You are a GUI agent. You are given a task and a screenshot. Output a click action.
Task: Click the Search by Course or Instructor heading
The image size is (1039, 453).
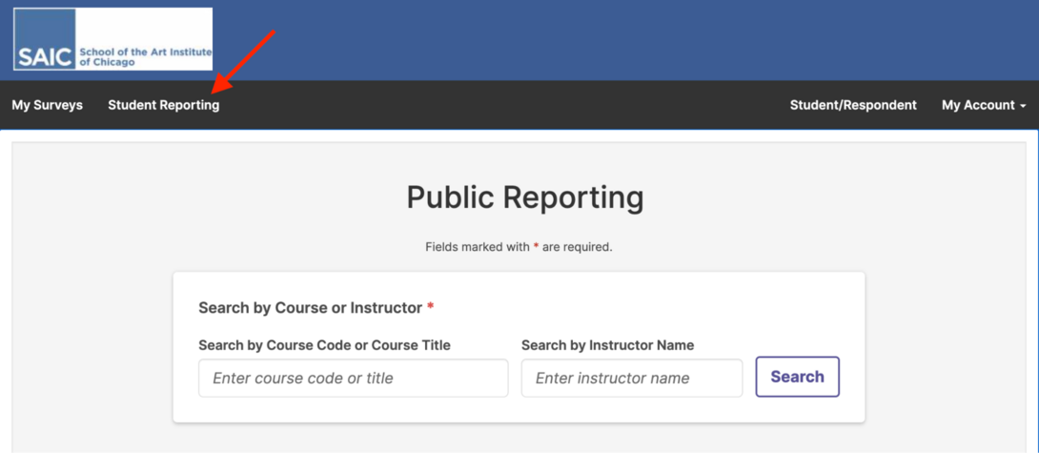[310, 307]
